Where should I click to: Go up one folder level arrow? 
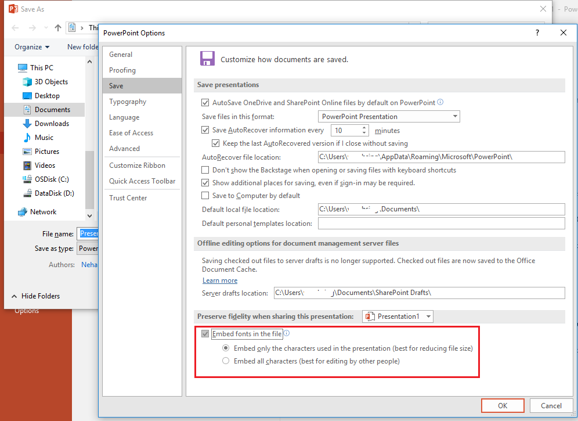58,28
